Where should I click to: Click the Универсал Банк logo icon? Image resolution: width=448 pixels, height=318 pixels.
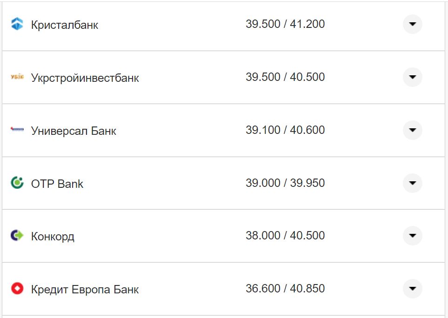[17, 130]
